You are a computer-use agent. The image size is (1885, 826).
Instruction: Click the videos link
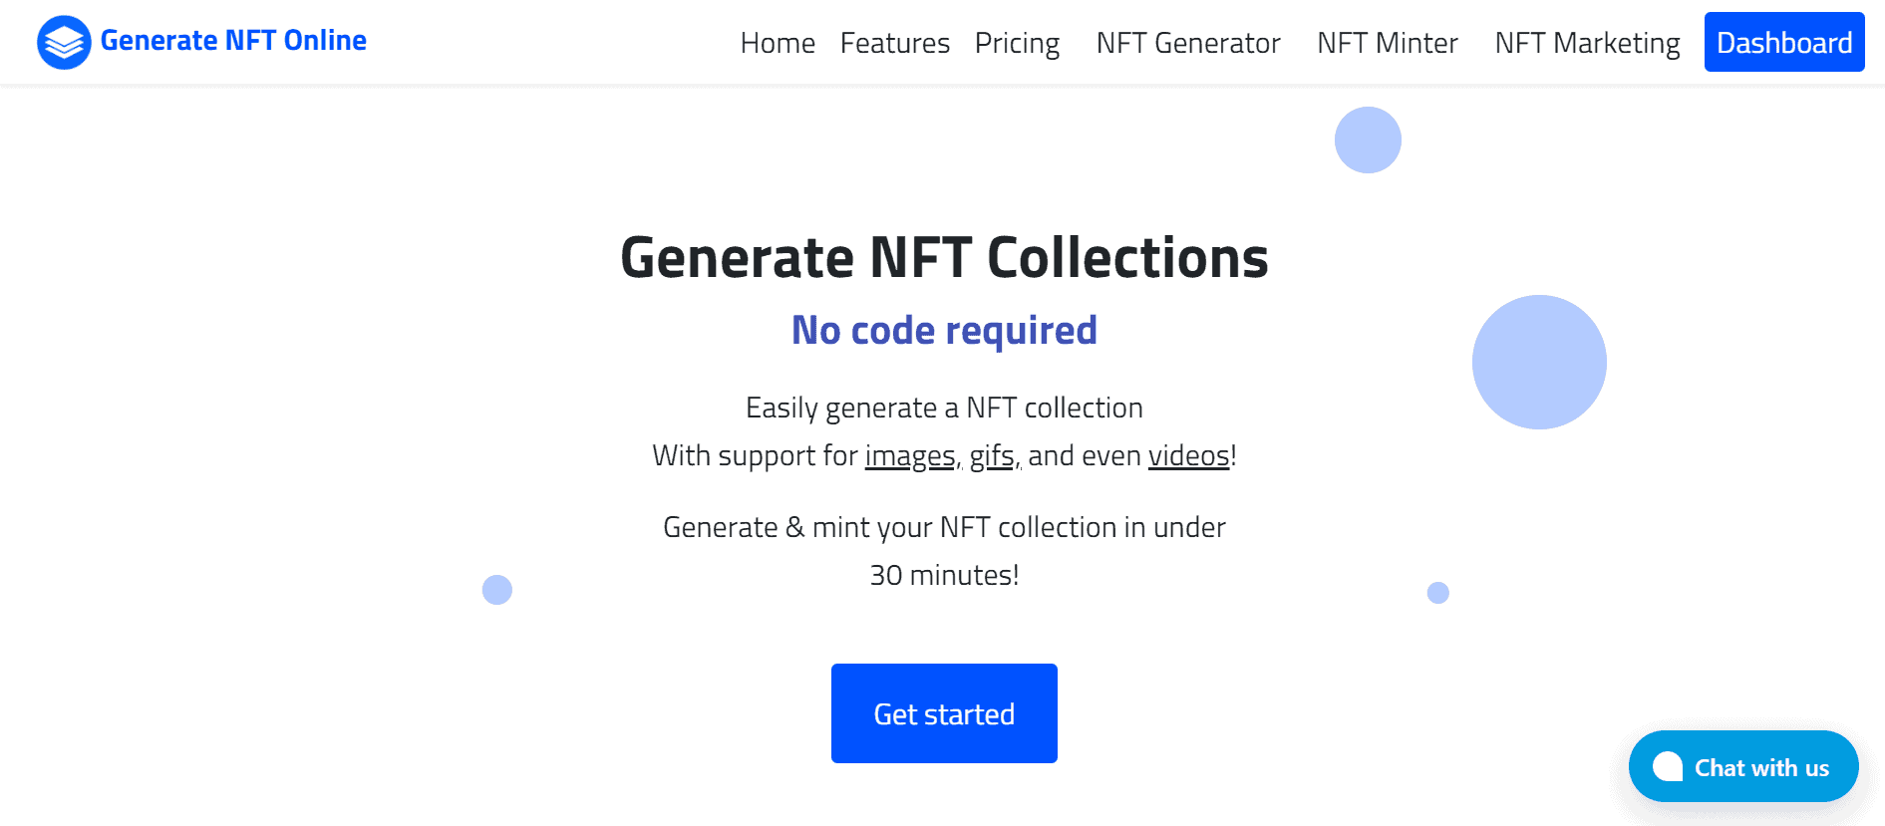click(1189, 454)
